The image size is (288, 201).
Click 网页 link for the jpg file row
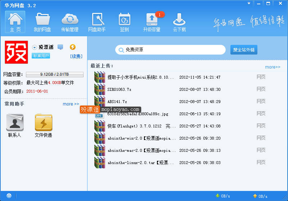tap(261, 114)
